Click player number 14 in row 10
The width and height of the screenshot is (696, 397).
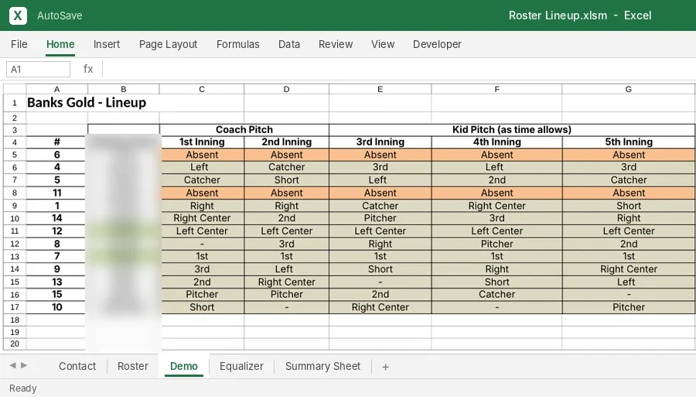click(56, 218)
